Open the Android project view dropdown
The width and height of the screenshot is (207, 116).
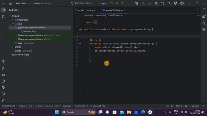[14, 10]
